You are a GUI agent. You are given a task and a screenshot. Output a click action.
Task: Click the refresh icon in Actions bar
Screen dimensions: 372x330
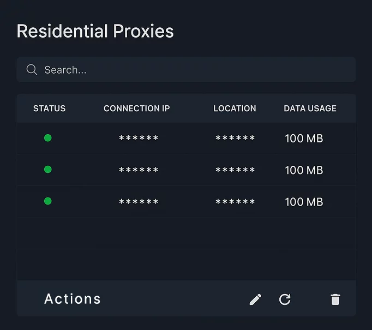click(285, 299)
